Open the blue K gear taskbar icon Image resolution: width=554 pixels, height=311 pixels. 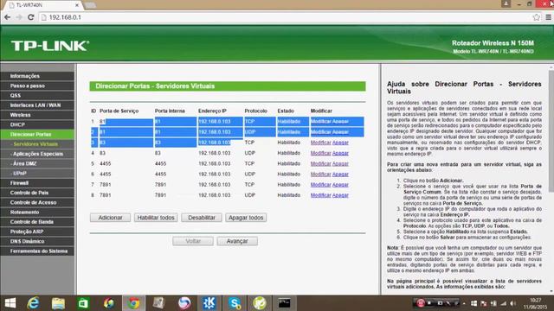(209, 303)
